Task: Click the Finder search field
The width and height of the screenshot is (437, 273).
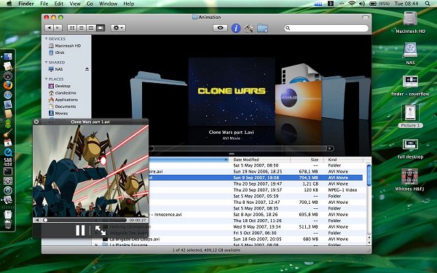Action: tap(326, 28)
